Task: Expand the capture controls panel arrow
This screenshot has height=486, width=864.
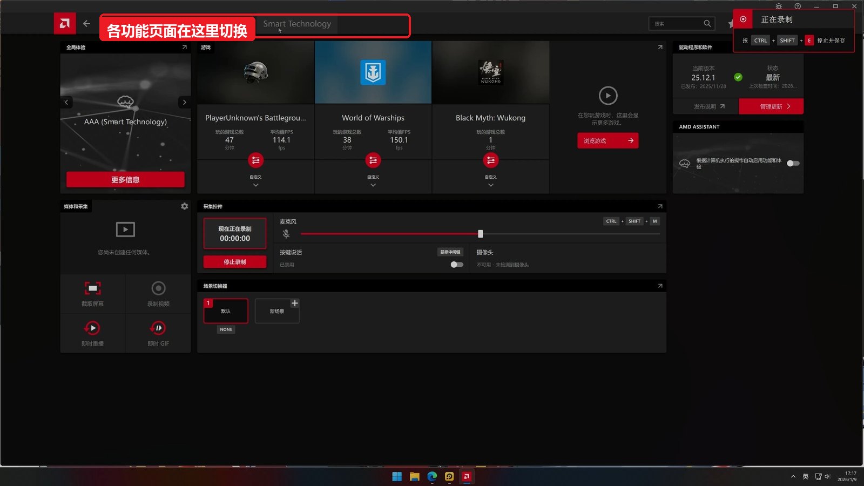Action: coord(660,206)
